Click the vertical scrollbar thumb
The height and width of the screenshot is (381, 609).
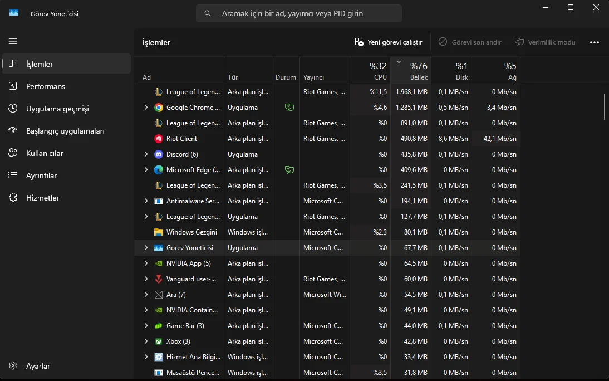(605, 106)
